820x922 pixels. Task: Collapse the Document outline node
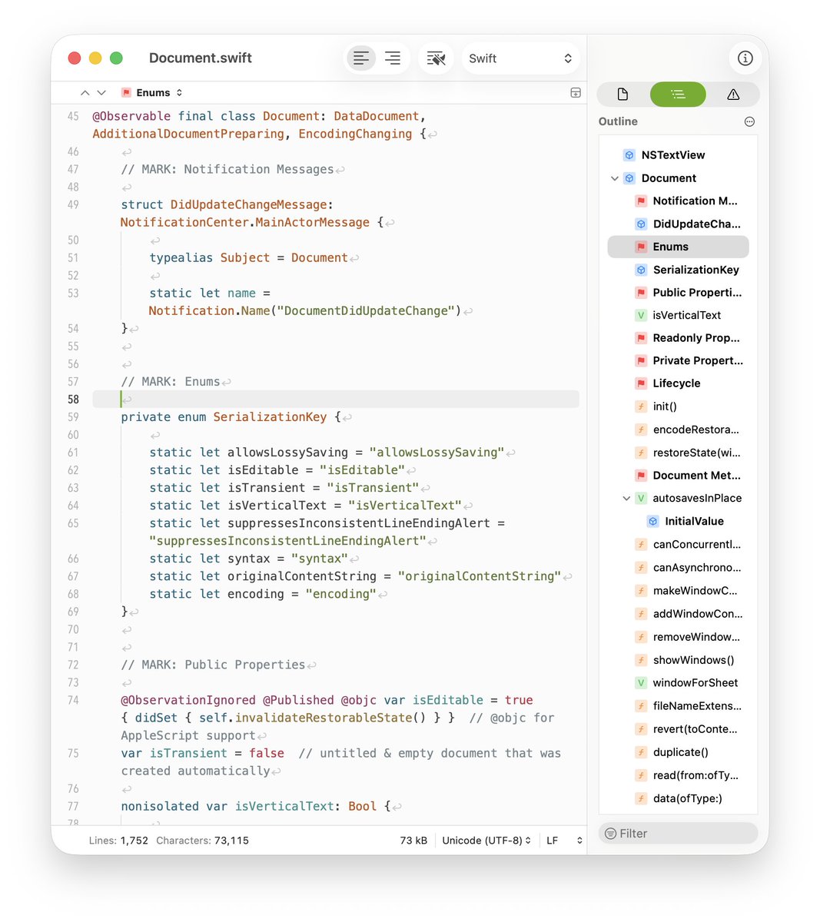[615, 178]
